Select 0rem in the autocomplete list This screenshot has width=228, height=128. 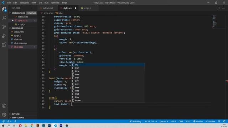pos(108,100)
